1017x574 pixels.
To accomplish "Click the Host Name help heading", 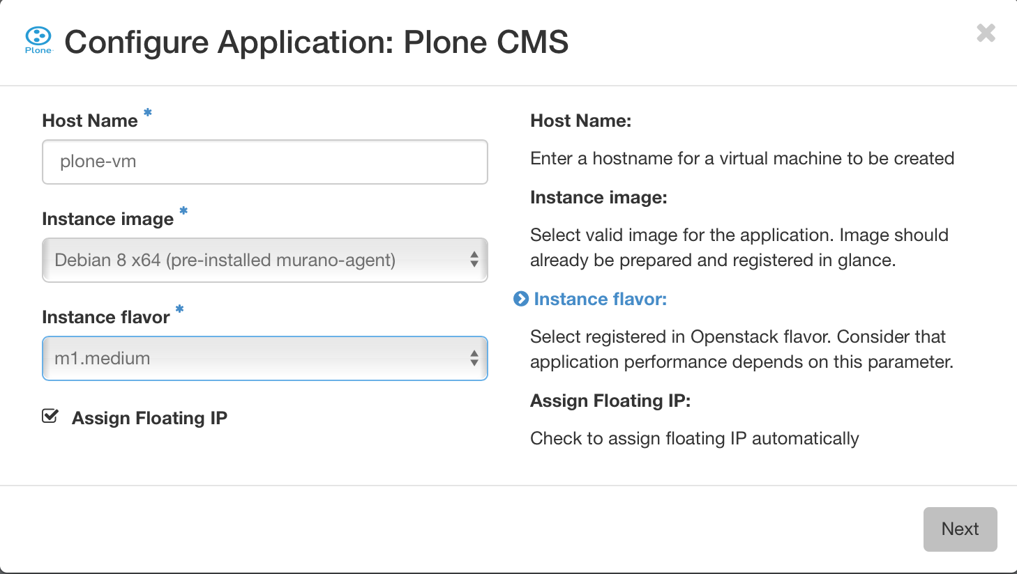I will [580, 121].
